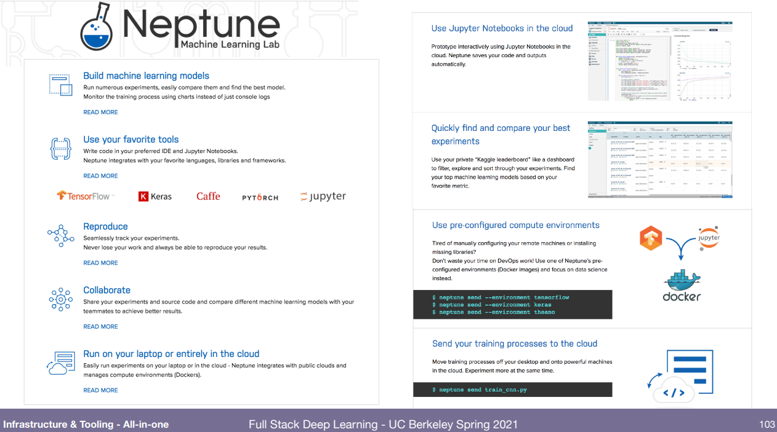Click the Keras logo
Screen dimensions: 777x432
click(155, 197)
